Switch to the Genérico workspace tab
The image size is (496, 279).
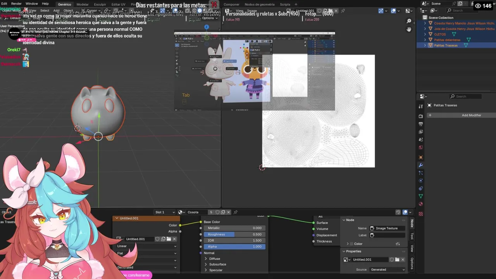65,4
